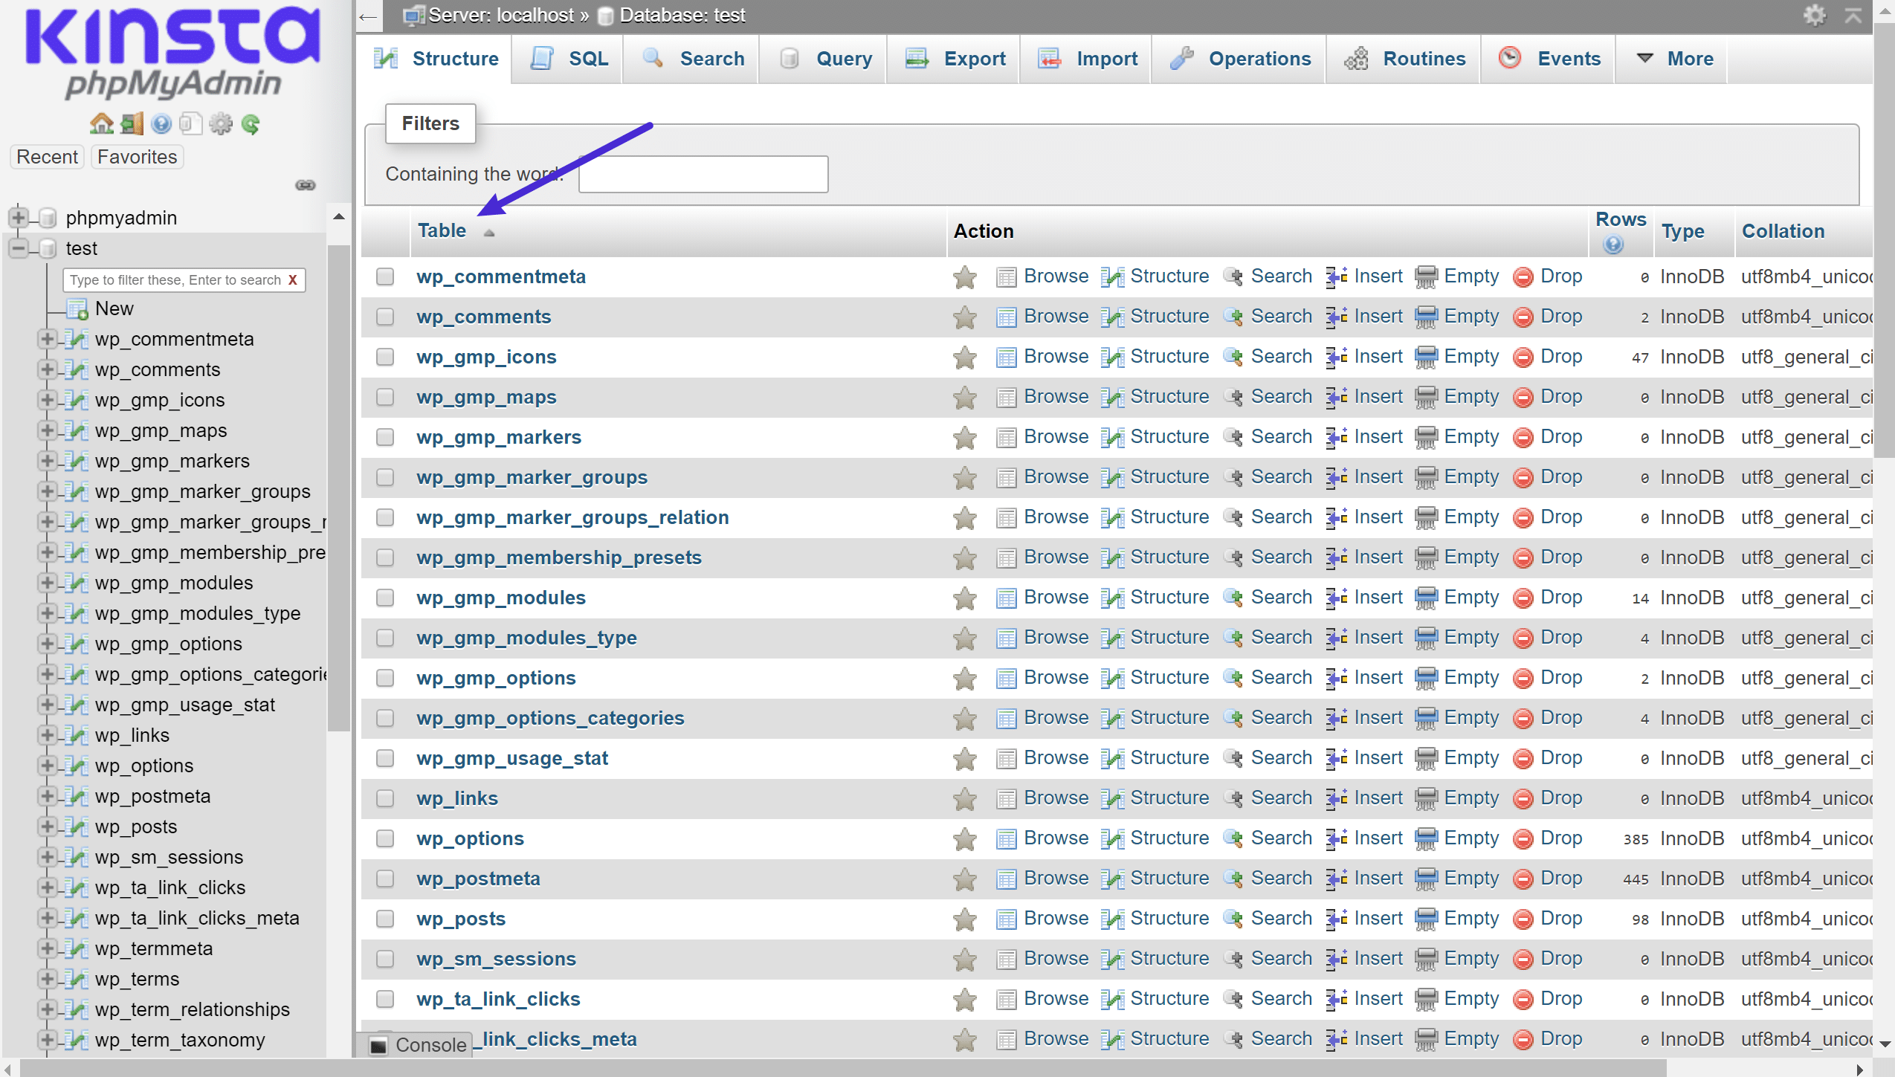Viewport: 1895px width, 1077px height.
Task: Type in the Containing the word filter field
Action: click(x=704, y=173)
